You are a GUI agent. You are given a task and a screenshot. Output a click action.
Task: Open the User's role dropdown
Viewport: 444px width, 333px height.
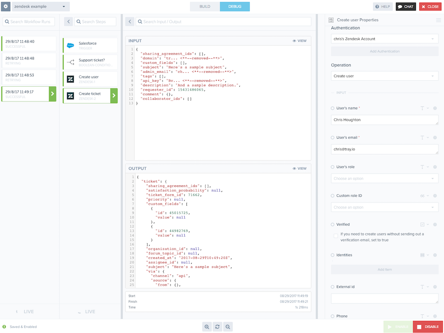384,178
